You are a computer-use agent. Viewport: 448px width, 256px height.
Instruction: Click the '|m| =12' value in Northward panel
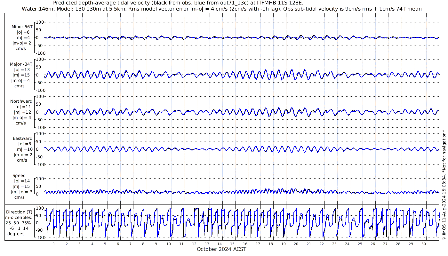click(22, 112)
